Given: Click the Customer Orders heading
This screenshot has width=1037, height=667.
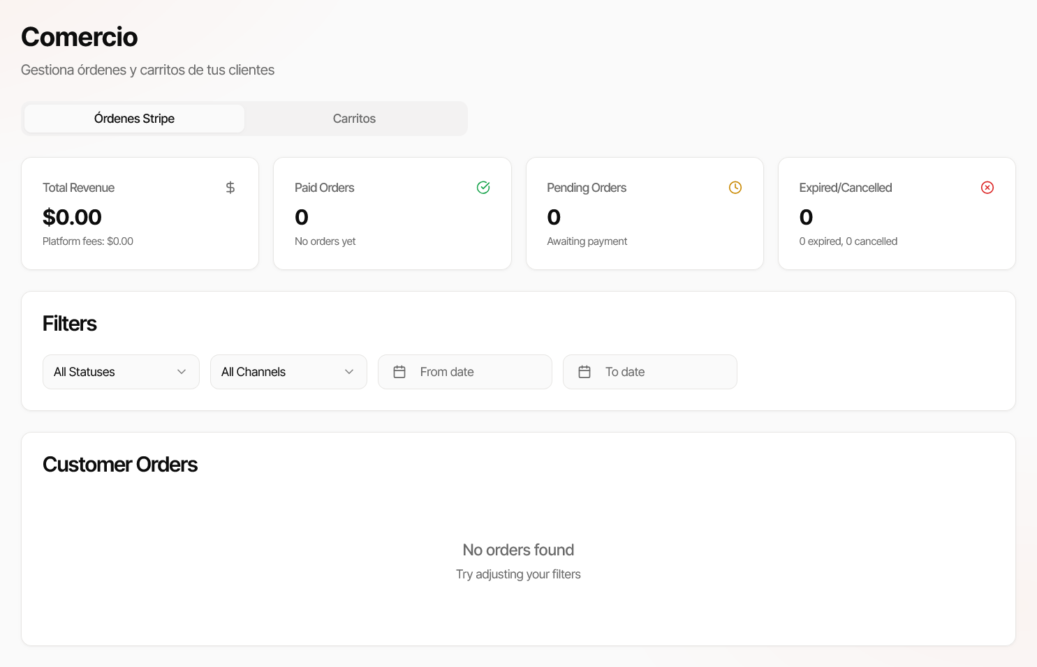Looking at the screenshot, I should pos(120,465).
